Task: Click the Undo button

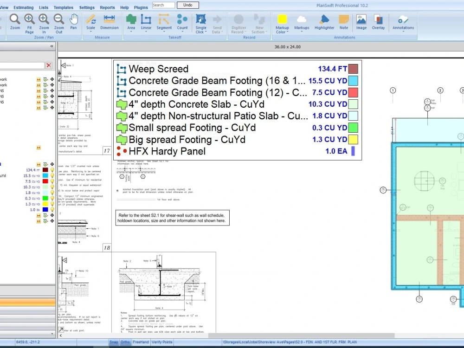Action: [x=187, y=5]
